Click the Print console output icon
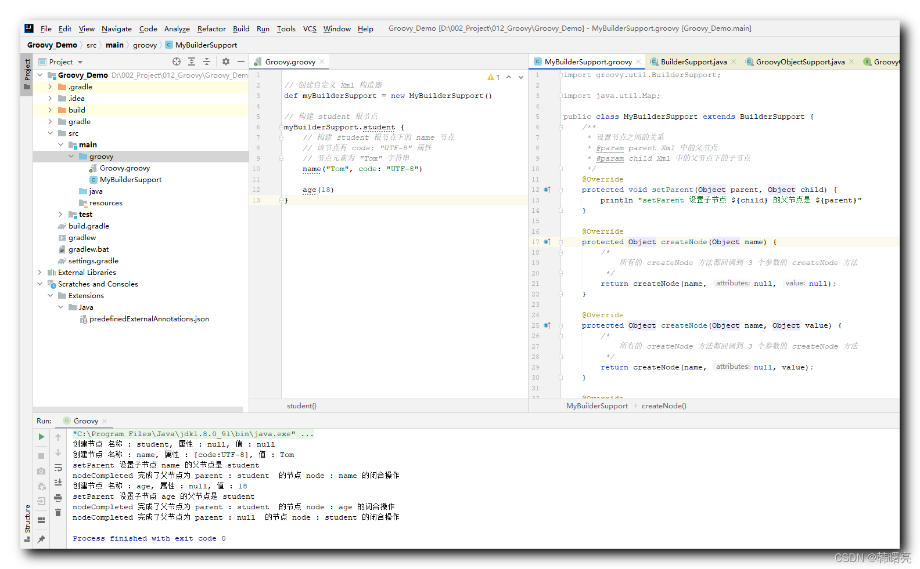The width and height of the screenshot is (920, 569). click(x=58, y=498)
